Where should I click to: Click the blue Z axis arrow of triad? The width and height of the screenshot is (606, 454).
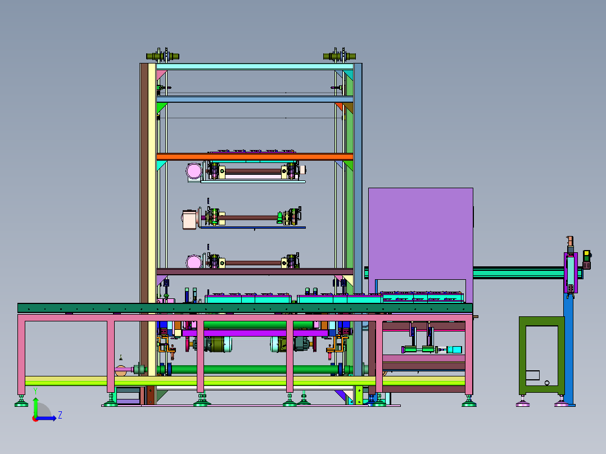coord(47,418)
